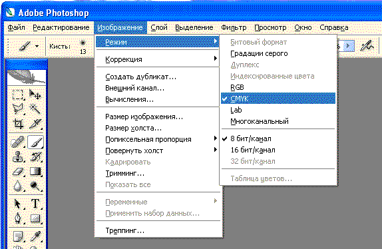This screenshot has height=249, width=382.
Task: Enable the Airbrush option icon
Action: [367, 46]
